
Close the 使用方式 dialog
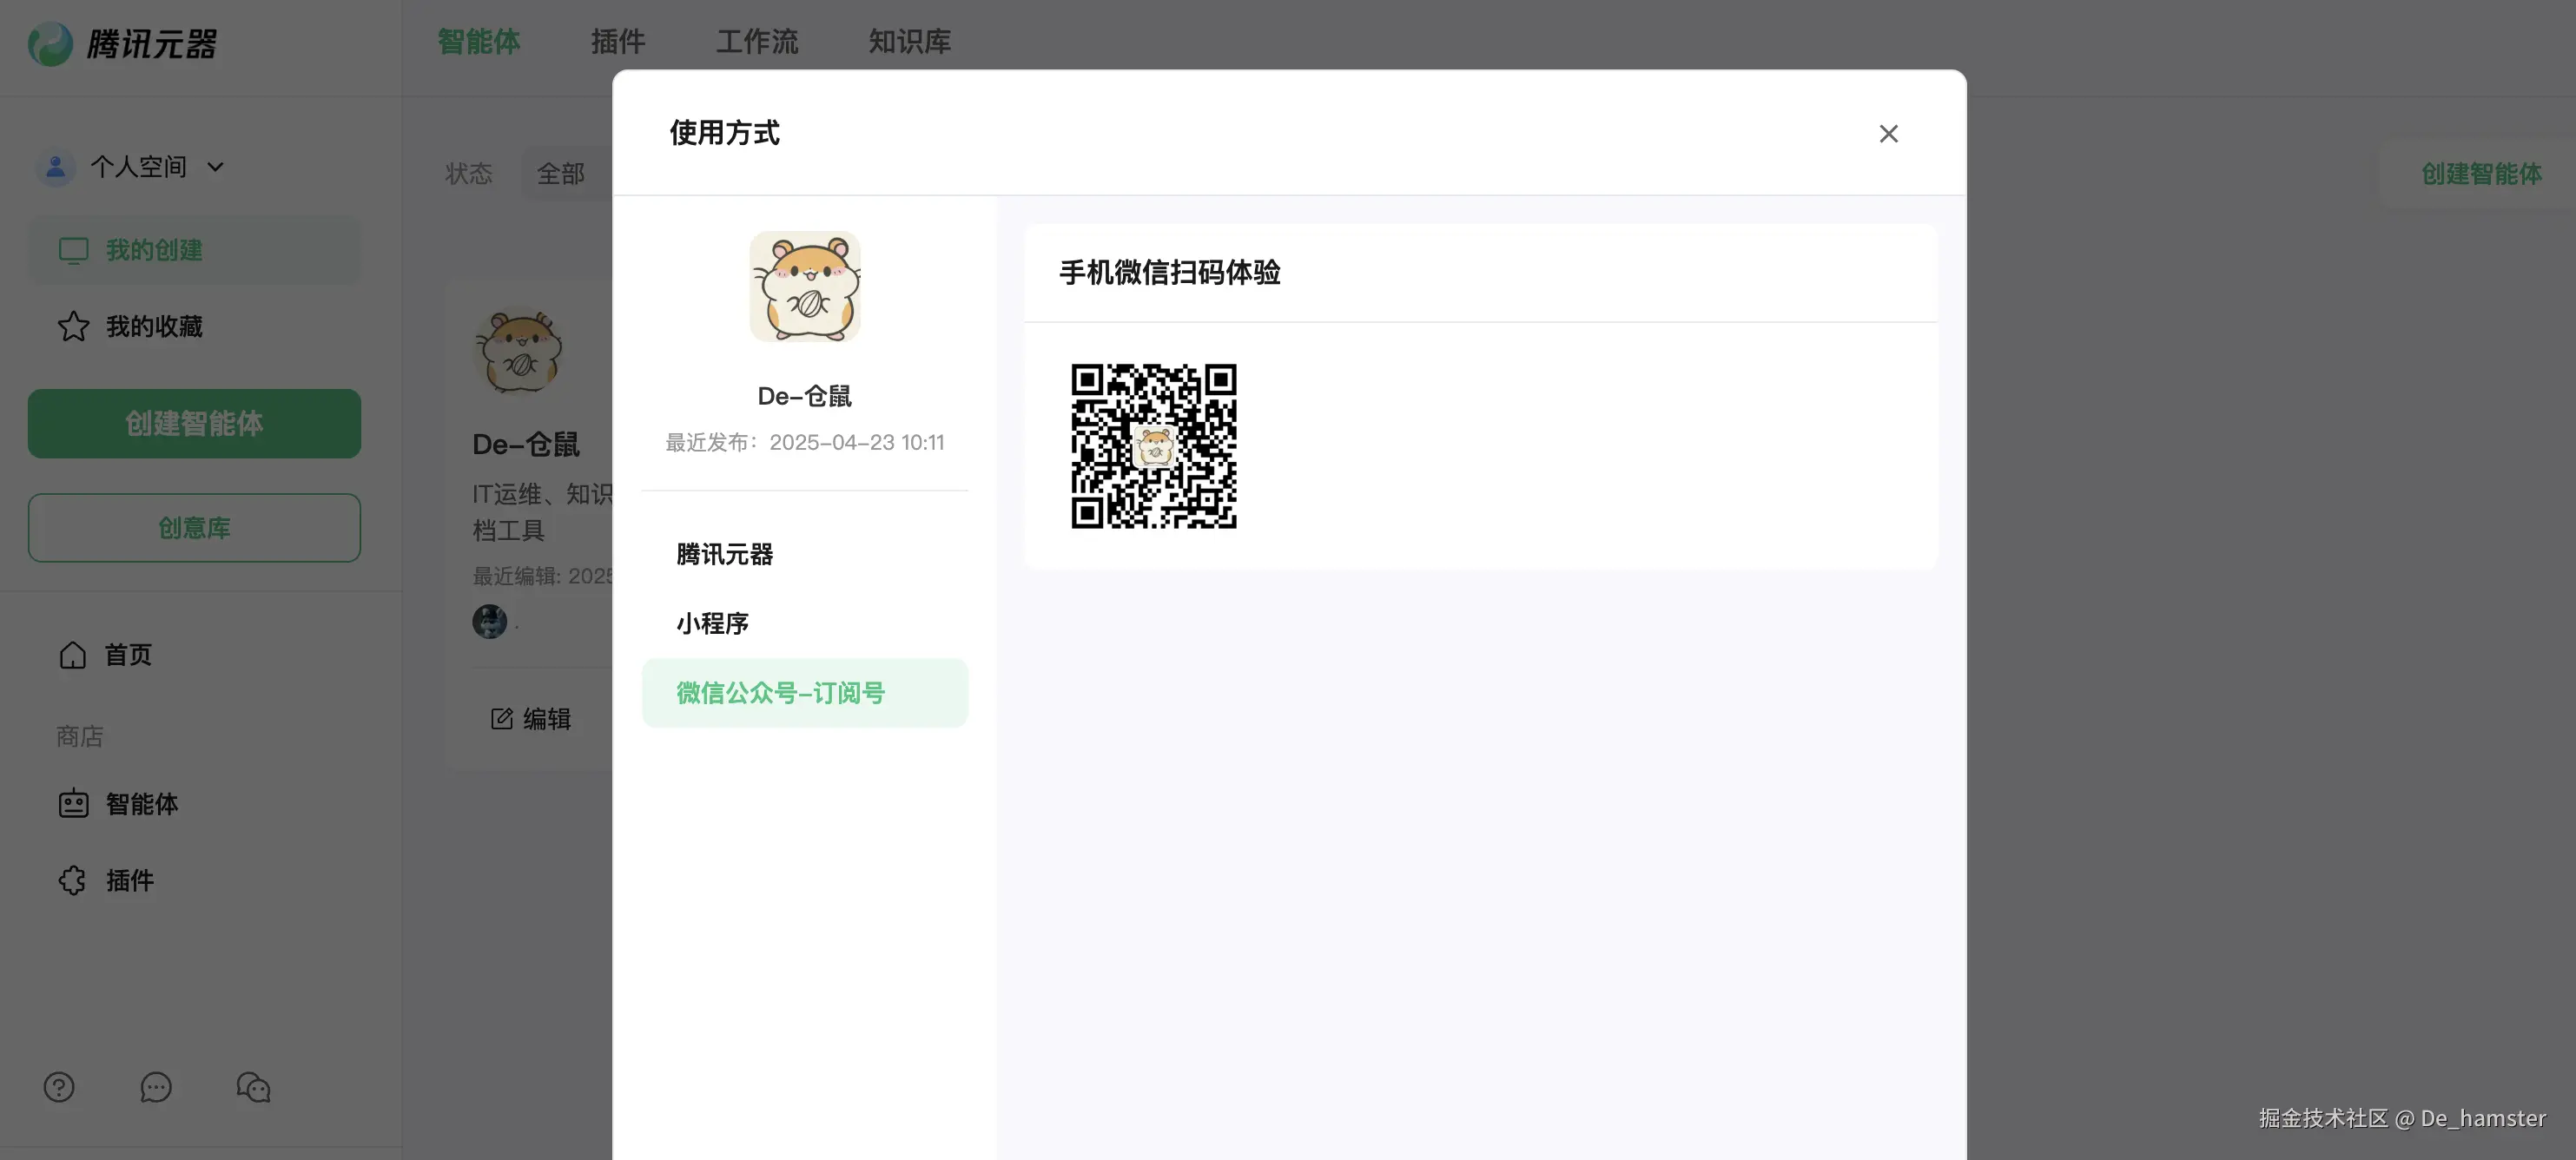click(x=1888, y=134)
